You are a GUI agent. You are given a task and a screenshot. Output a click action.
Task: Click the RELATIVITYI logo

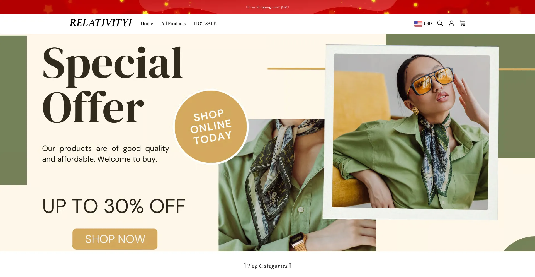pos(101,23)
